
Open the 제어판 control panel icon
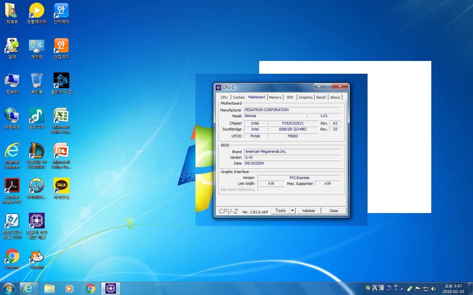click(36, 48)
